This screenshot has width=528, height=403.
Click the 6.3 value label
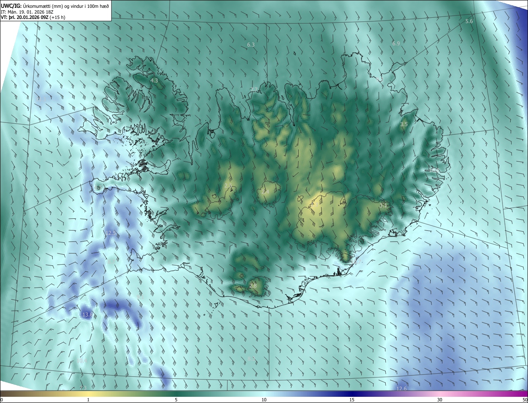tap(251, 45)
